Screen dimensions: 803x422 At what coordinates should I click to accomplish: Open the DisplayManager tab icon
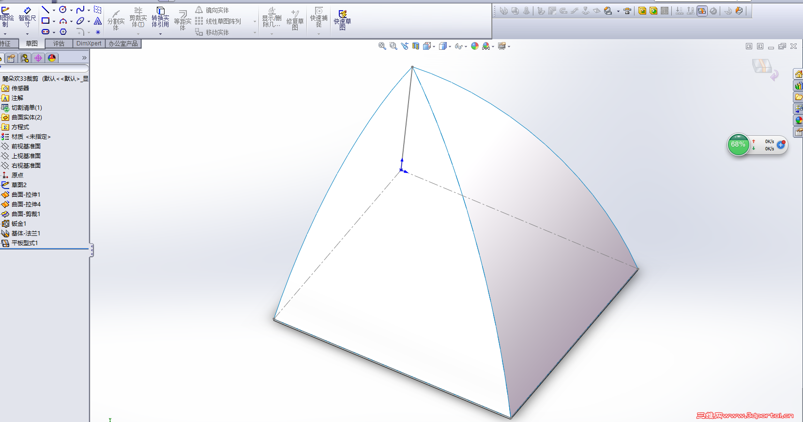52,58
